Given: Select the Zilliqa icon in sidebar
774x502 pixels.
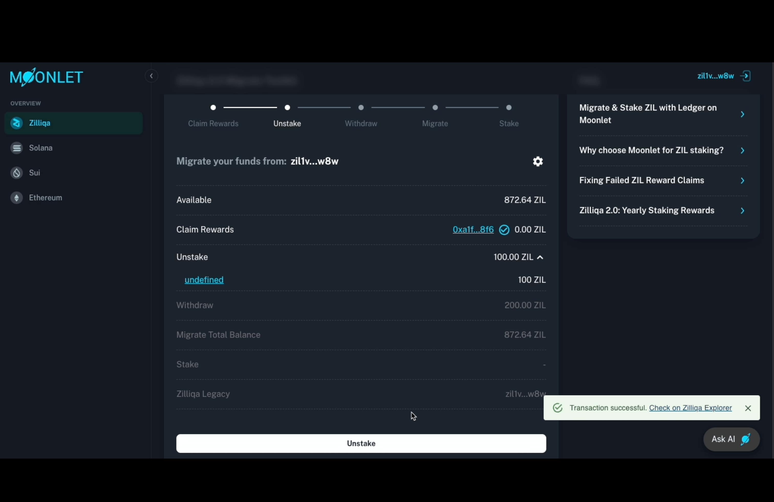Looking at the screenshot, I should click(16, 123).
